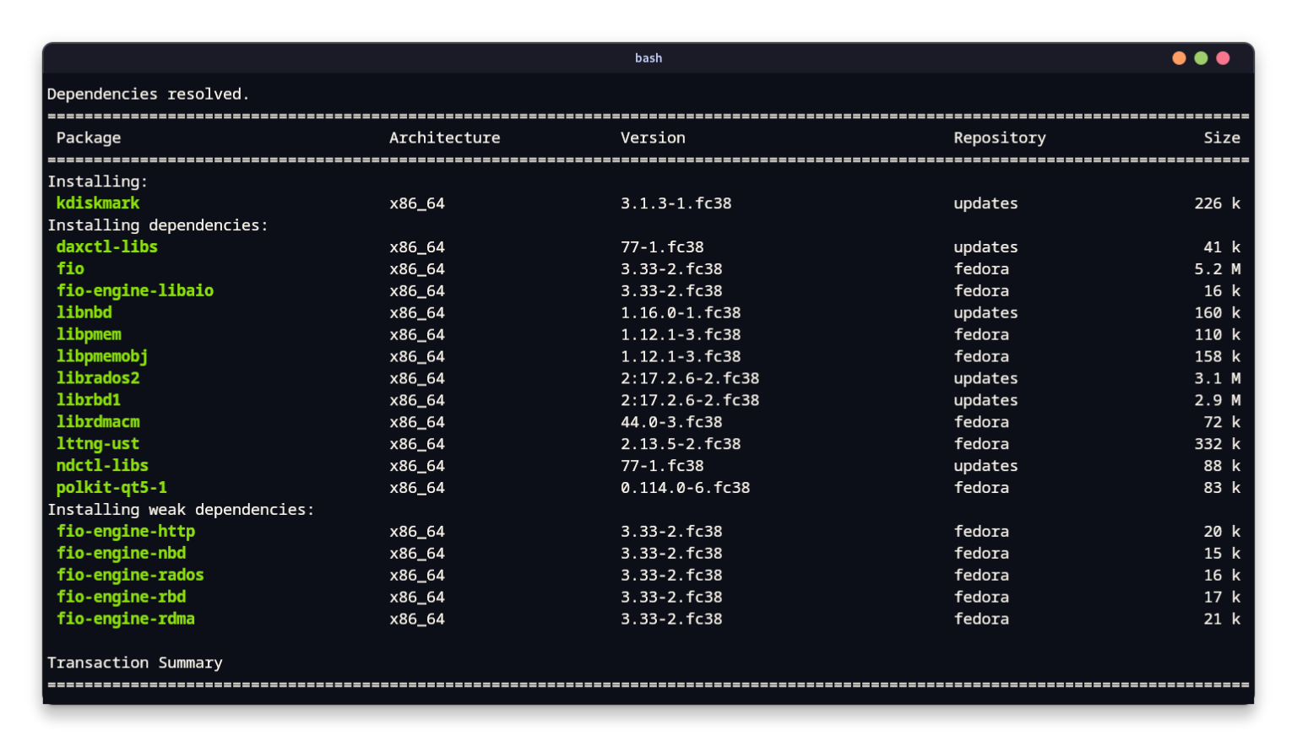The image size is (1297, 747).
Task: Click the fio package entry
Action: pyautogui.click(x=70, y=268)
